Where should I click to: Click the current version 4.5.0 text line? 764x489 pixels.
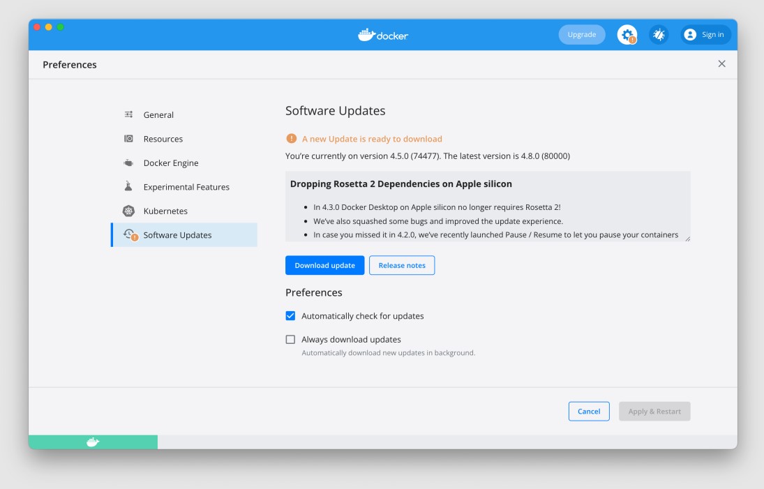tap(428, 156)
